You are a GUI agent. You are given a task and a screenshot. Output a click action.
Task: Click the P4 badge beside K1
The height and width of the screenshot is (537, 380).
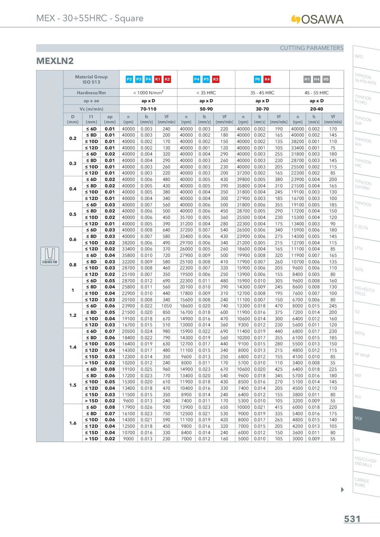pyautogui.click(x=148, y=79)
